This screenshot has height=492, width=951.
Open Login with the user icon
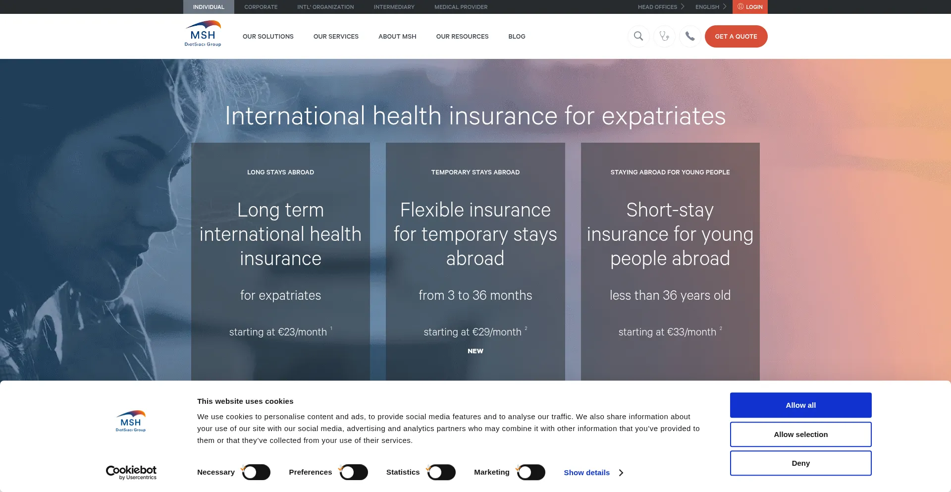750,7
